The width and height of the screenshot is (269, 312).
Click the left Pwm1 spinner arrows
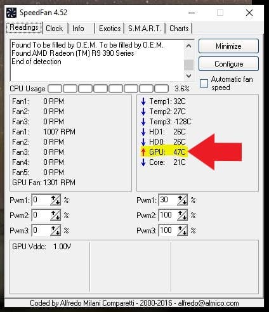55,200
